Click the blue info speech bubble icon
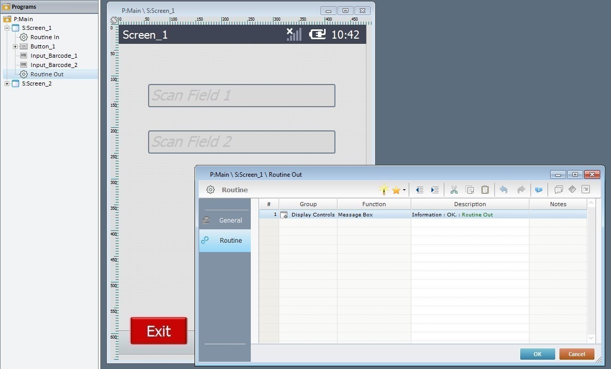This screenshot has height=369, width=611. tap(539, 190)
